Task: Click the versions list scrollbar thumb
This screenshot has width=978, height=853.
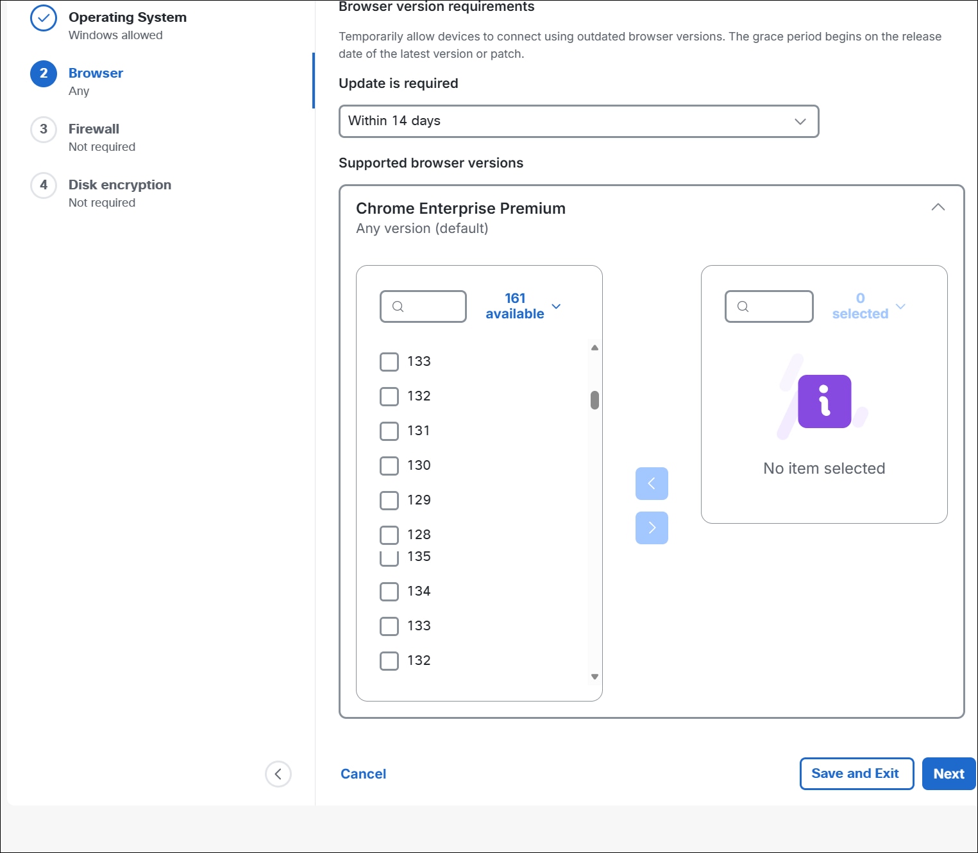Action: coord(594,400)
